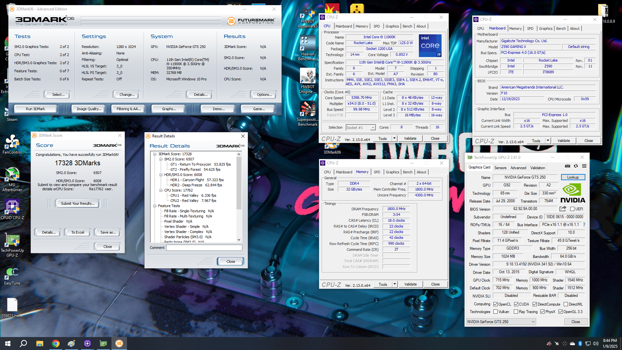Screen dimensions: 622x350
Task: Click the Comment input field
Action: click(x=204, y=248)
